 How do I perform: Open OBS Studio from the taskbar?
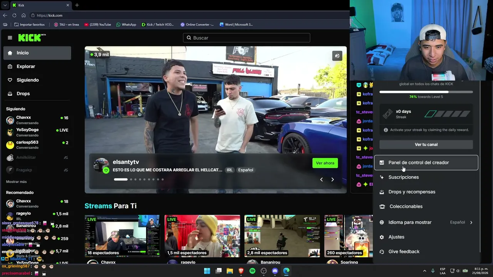tap(263, 271)
